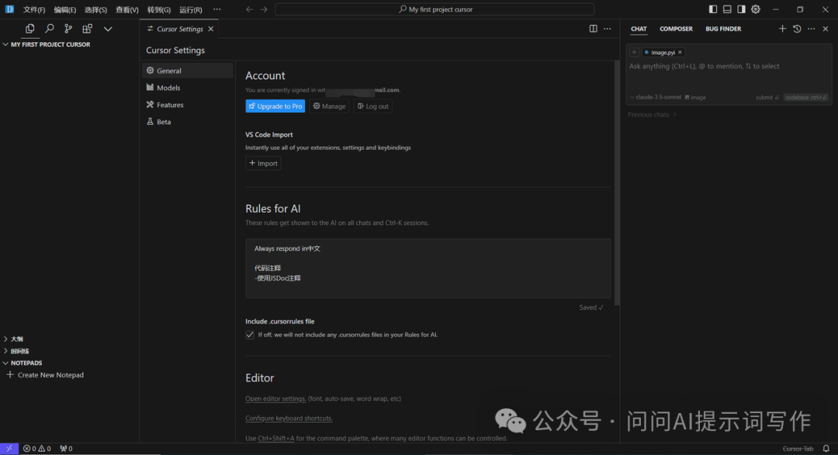This screenshot has height=455, width=838.
Task: Open remote window icon in status bar
Action: coord(9,449)
